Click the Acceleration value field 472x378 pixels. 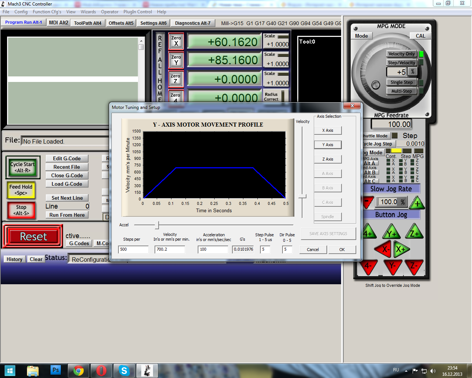[x=213, y=249]
